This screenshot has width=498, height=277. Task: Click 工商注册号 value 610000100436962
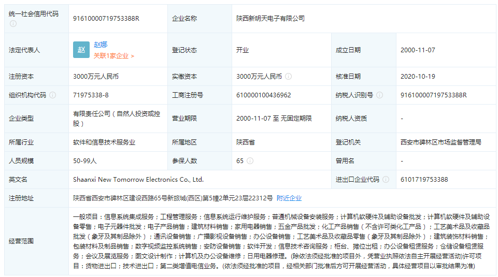pos(264,95)
